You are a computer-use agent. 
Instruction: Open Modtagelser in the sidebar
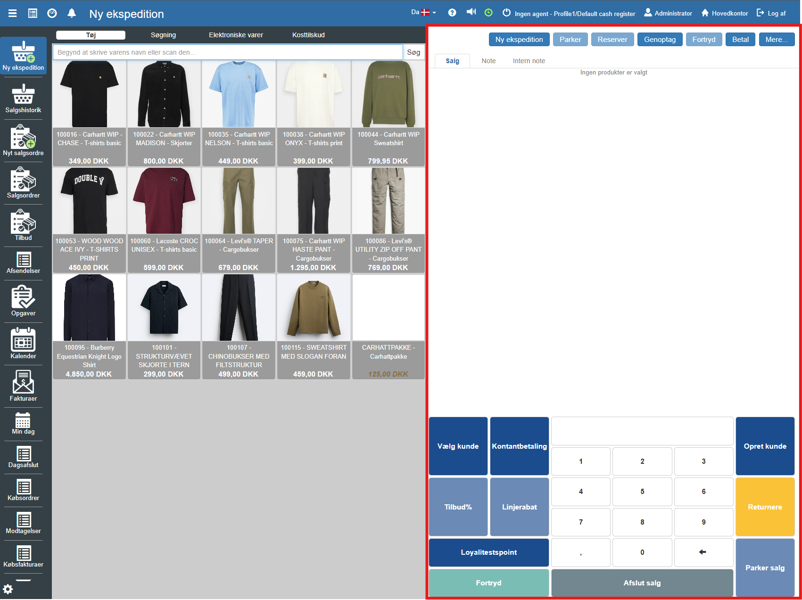coord(24,523)
